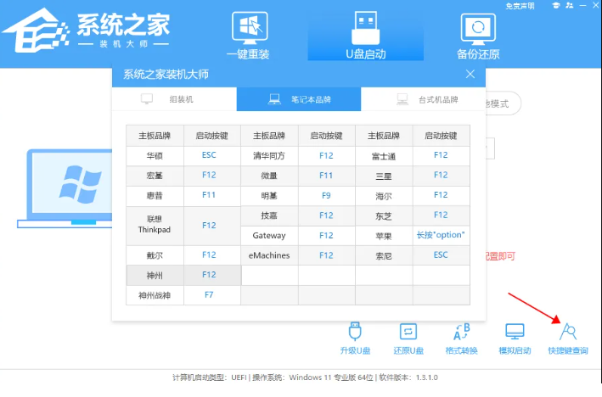Click the Windows 11 专业版 status text
The height and width of the screenshot is (397, 602).
pos(312,377)
